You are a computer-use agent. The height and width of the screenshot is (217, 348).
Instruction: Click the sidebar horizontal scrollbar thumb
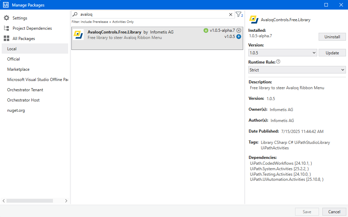click(x=30, y=201)
